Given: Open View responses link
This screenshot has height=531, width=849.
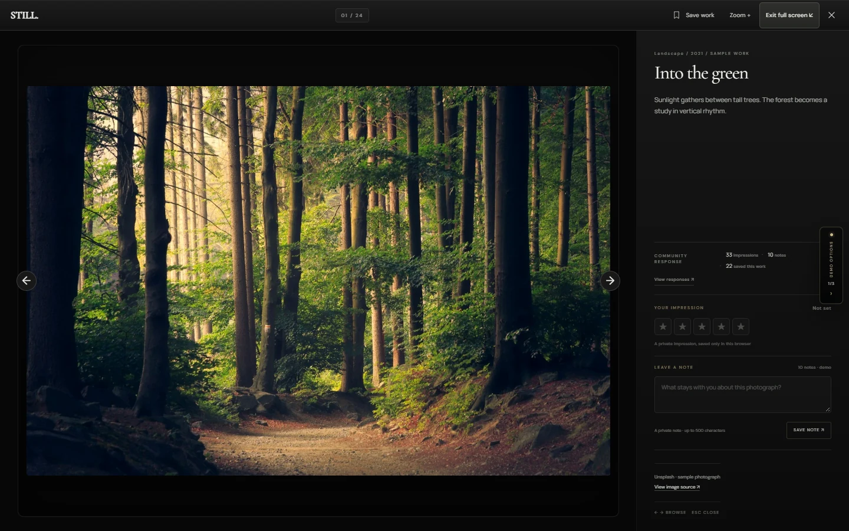Looking at the screenshot, I should (674, 280).
